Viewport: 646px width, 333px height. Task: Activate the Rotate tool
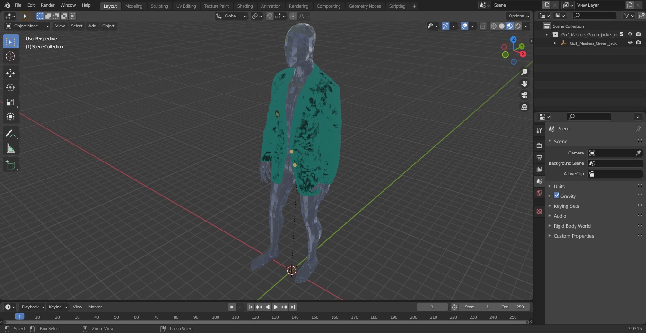click(10, 87)
